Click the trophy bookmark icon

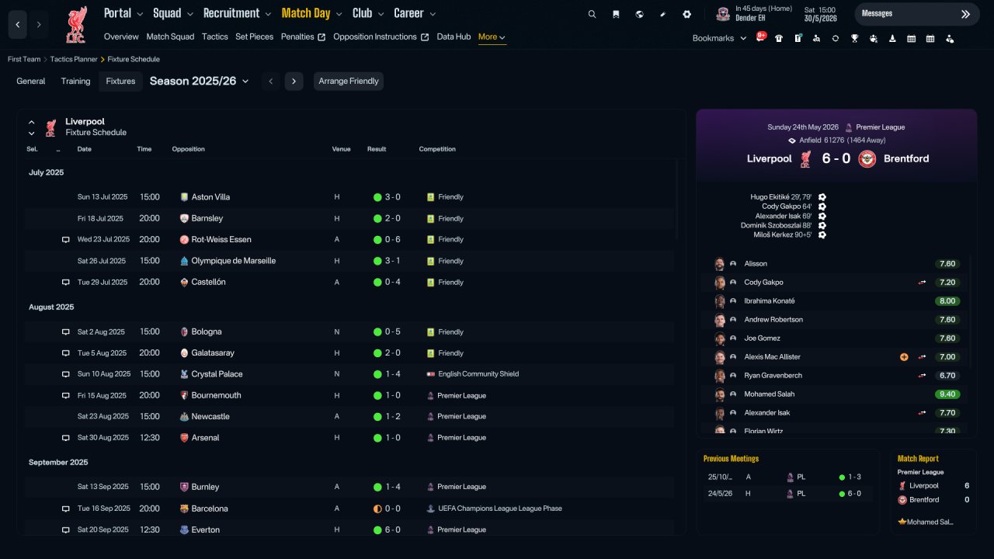point(854,38)
